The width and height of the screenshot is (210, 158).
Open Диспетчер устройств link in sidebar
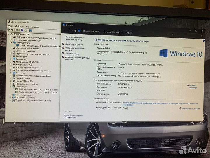tap(74, 44)
